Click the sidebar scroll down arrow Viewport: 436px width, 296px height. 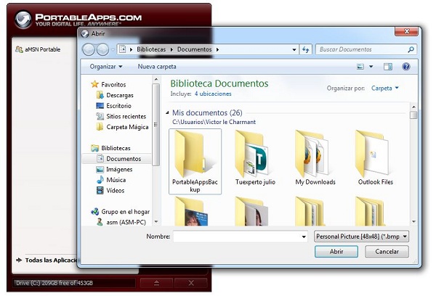156,221
